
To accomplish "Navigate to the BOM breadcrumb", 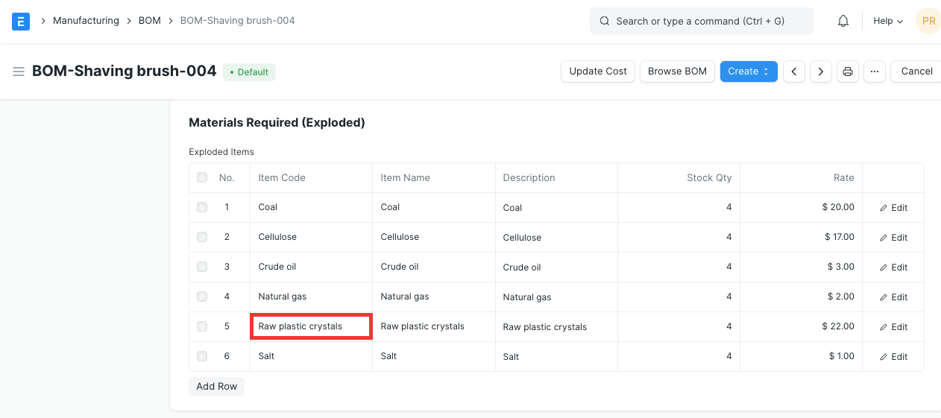I will point(150,21).
